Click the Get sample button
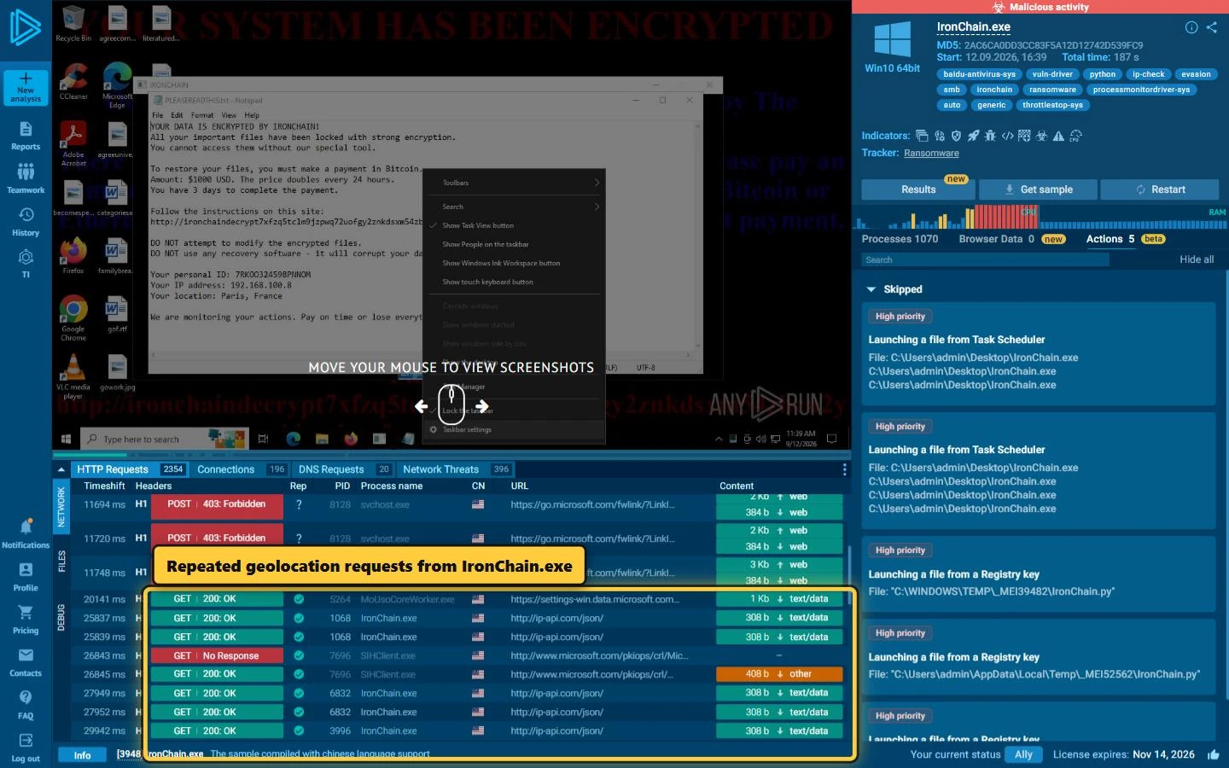Screen dimensions: 1229x768 click(1038, 189)
